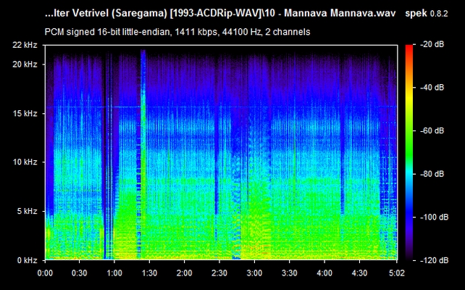Viewport: 465px width, 290px height.
Task: Click the 2:30 time axis label
Action: point(219,273)
